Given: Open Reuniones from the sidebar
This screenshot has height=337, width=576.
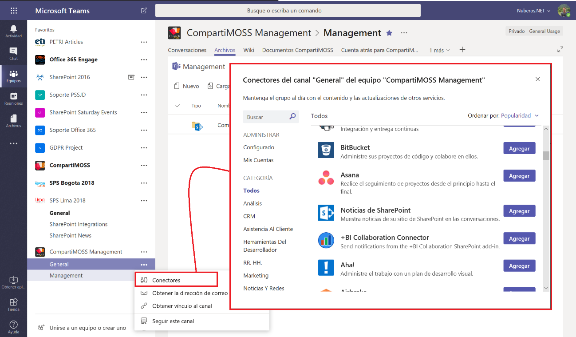Looking at the screenshot, I should [x=13, y=99].
